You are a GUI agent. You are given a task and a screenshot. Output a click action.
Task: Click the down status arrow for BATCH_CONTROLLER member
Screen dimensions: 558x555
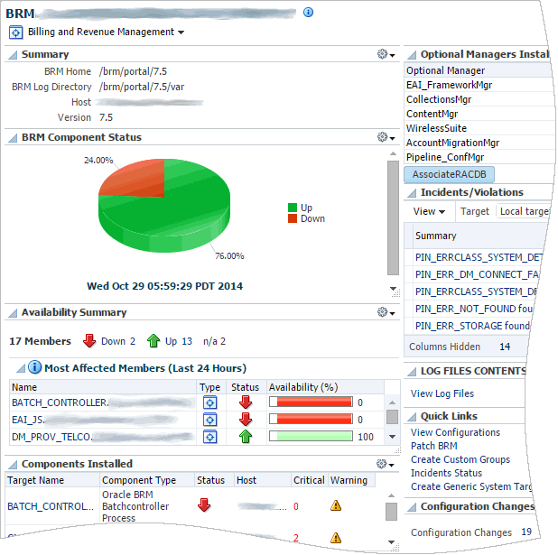246,402
